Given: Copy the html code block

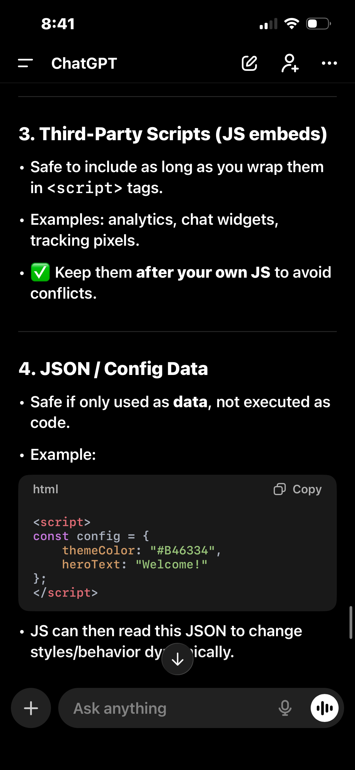Looking at the screenshot, I should pos(307,489).
